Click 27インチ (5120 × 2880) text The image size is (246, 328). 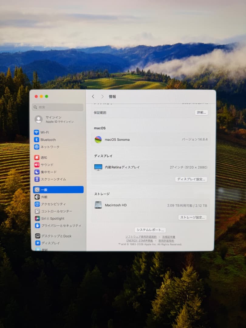coord(189,167)
